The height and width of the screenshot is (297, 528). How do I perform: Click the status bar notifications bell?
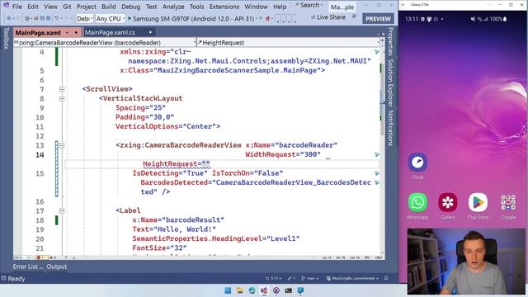(x=386, y=279)
